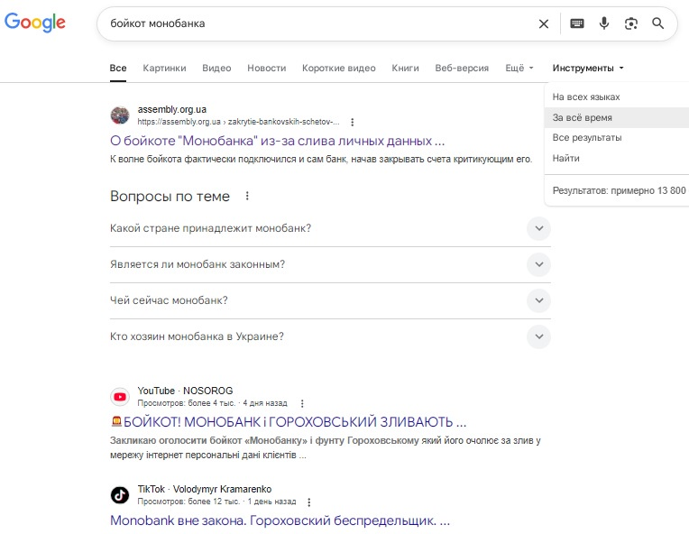Open options beside 'Вопросы по теме'
689x534 pixels.
247,196
